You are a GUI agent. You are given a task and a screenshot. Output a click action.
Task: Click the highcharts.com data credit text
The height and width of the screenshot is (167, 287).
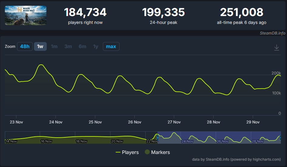click(237, 159)
